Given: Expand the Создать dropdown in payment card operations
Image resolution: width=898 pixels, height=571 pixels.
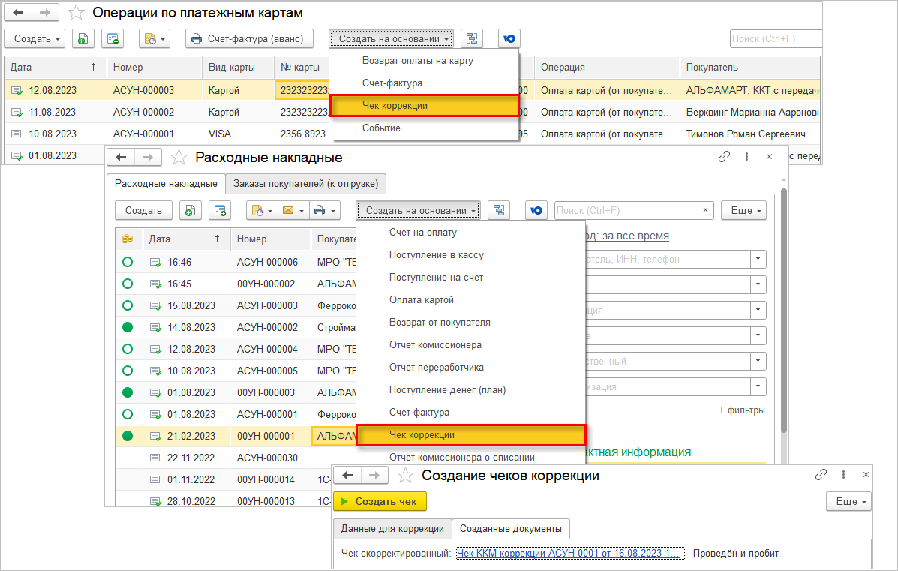Looking at the screenshot, I should tap(35, 39).
